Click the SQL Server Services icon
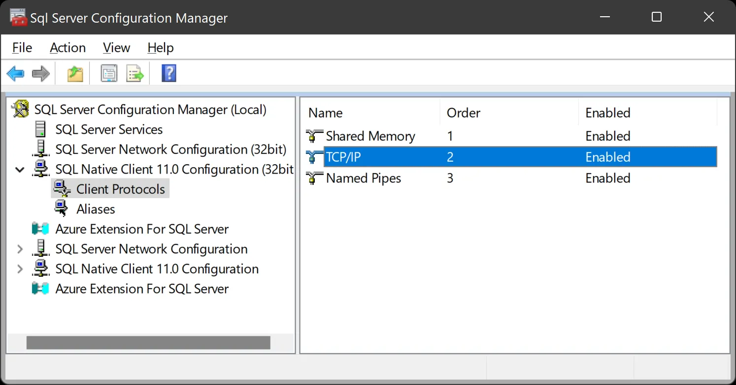 pos(41,130)
